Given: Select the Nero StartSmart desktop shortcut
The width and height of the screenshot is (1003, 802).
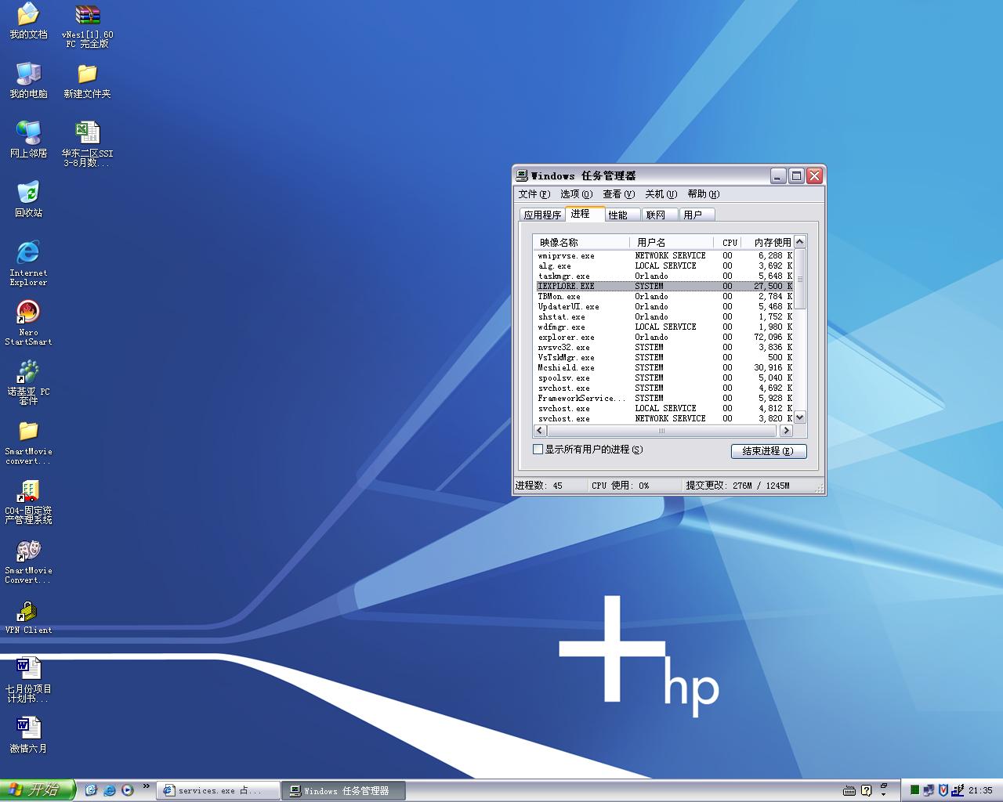Looking at the screenshot, I should (x=28, y=312).
